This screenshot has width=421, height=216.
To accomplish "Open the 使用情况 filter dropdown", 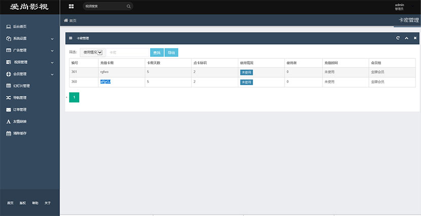I will tap(93, 52).
